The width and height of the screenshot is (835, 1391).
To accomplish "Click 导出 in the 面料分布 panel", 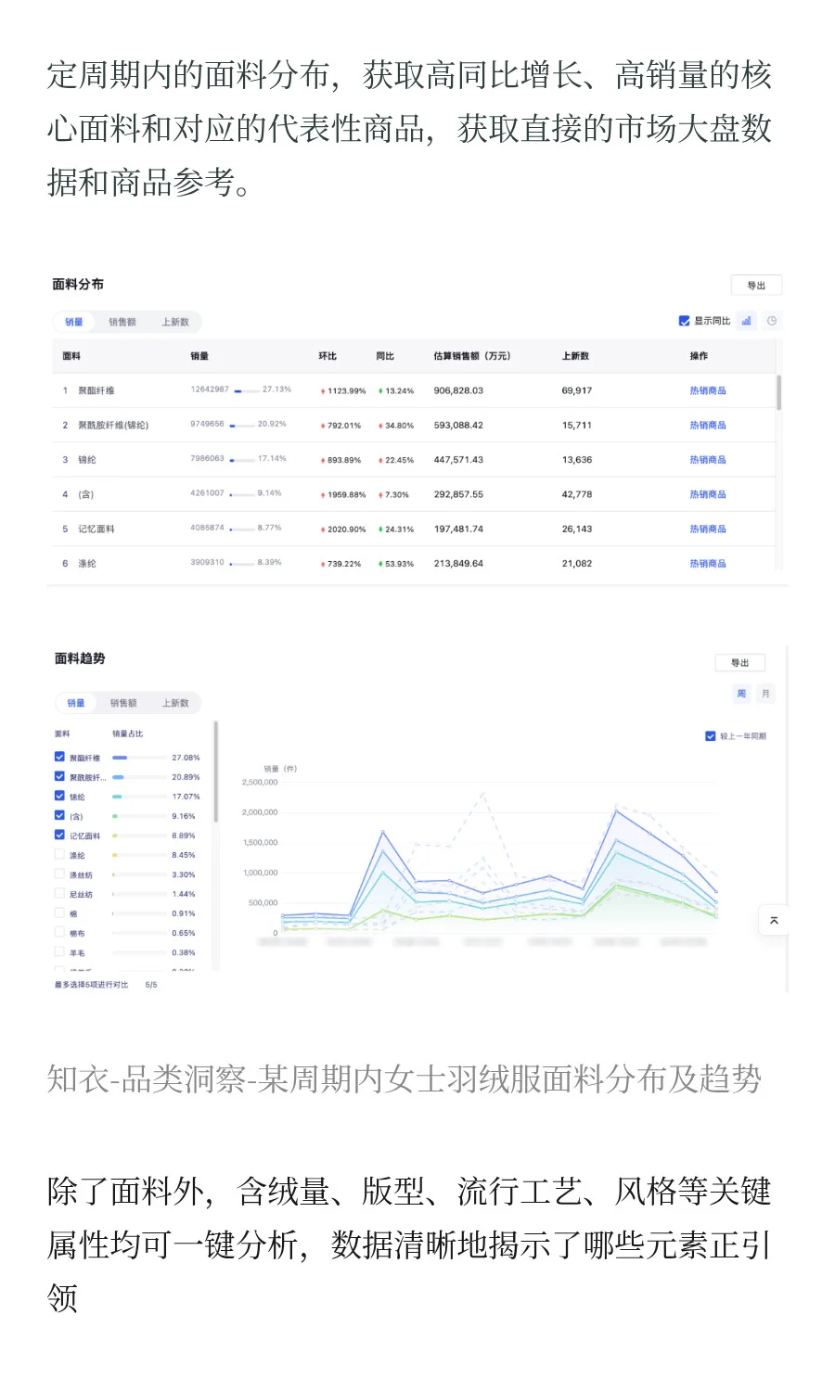I will click(x=757, y=285).
